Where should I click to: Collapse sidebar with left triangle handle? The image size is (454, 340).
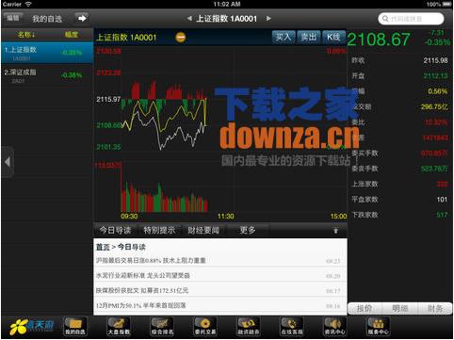tap(8, 162)
